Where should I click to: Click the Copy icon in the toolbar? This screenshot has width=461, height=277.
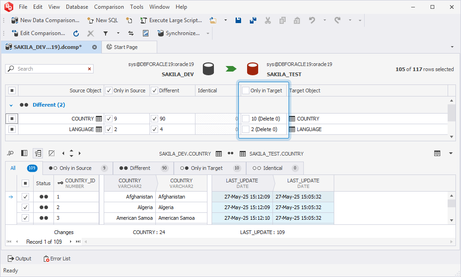(283, 20)
